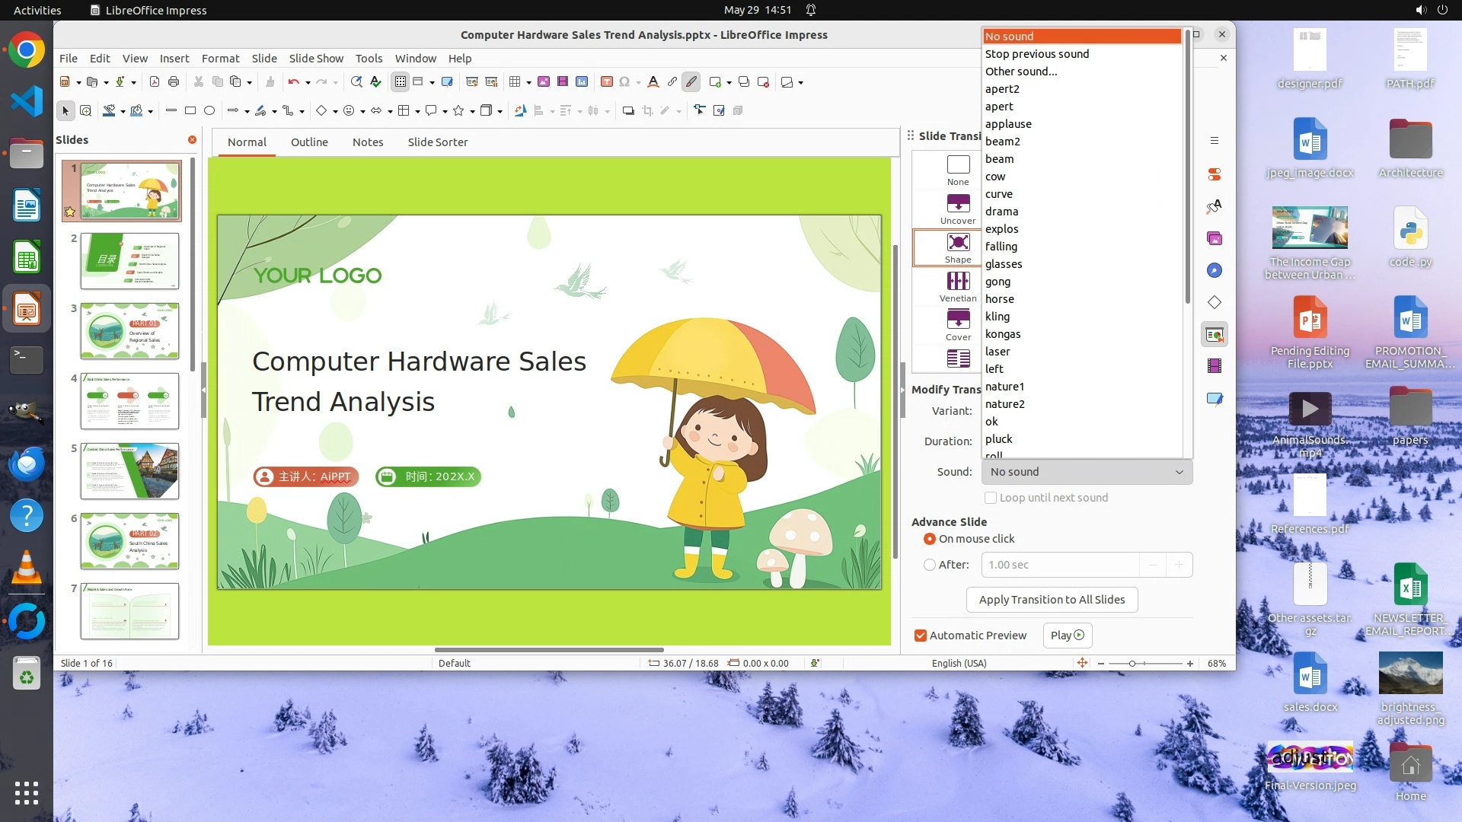Click the Insert Text Box icon
Screen dimensions: 1462x822
606,82
